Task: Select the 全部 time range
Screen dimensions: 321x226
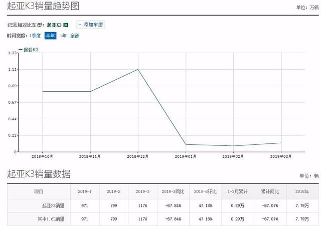Action: (75, 36)
